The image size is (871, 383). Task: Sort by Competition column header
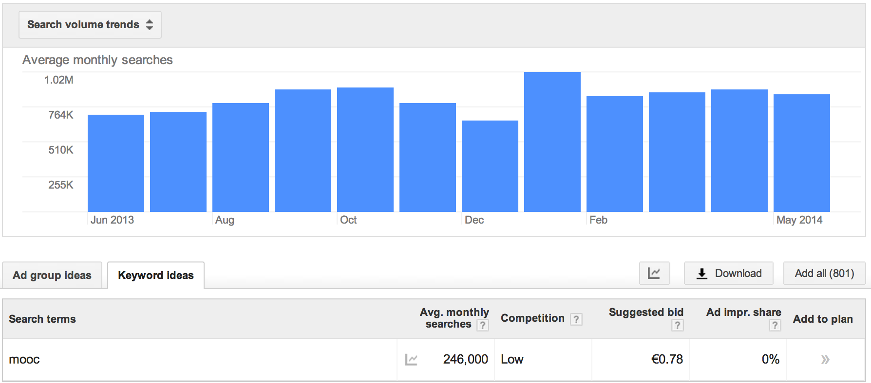532,318
